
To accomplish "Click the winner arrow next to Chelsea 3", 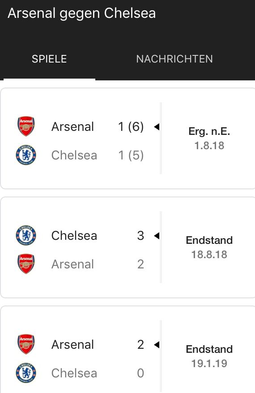I will [x=157, y=236].
